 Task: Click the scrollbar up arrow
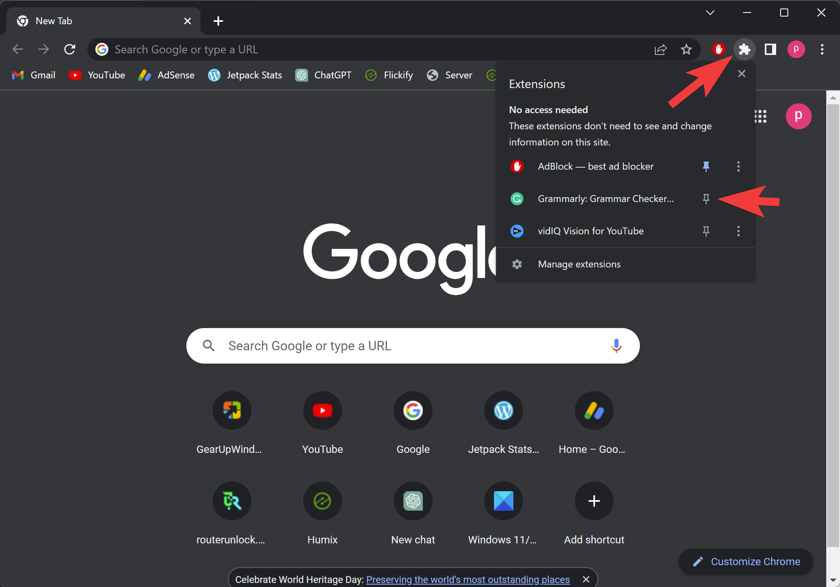pos(833,98)
